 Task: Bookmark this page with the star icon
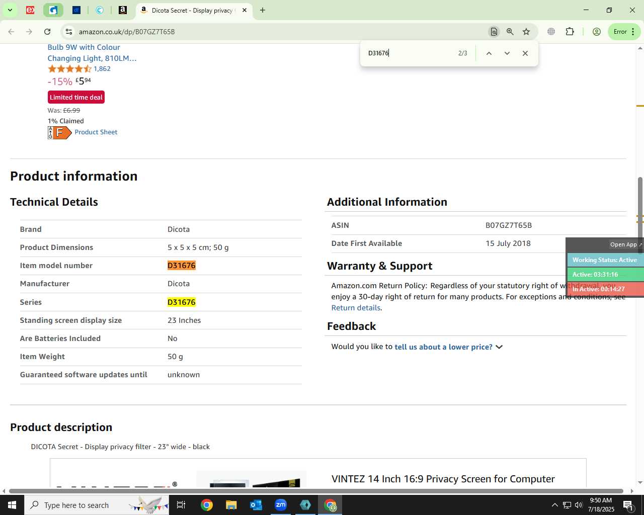(526, 32)
